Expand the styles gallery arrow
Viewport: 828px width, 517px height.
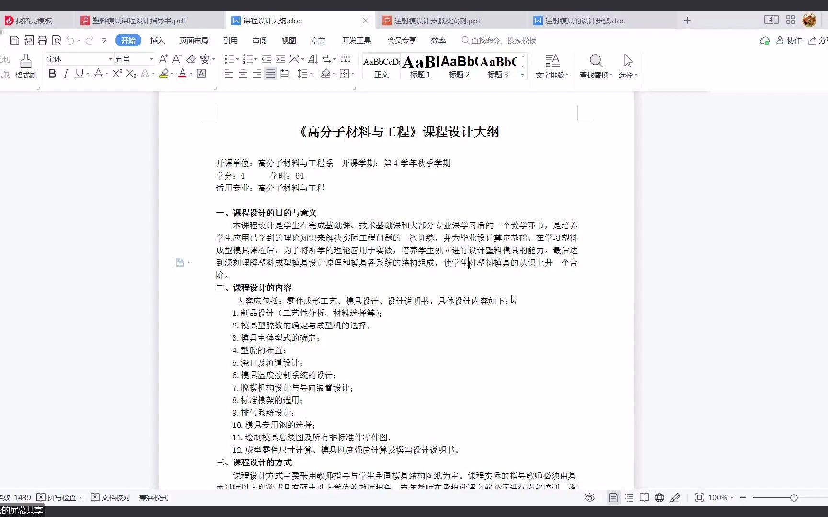point(523,75)
